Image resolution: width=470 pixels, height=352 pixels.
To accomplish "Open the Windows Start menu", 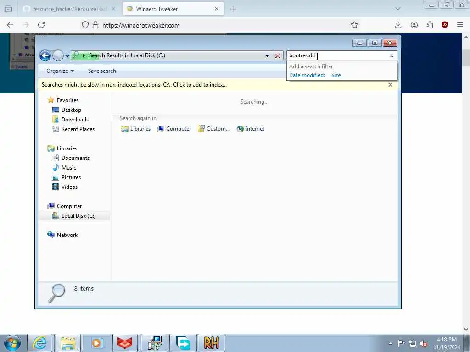I will (x=12, y=343).
